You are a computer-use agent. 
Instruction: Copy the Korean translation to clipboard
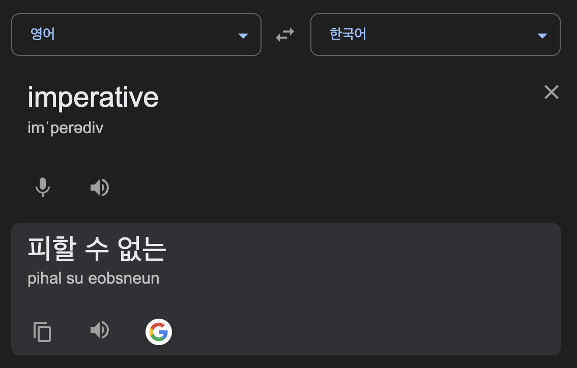pos(43,332)
